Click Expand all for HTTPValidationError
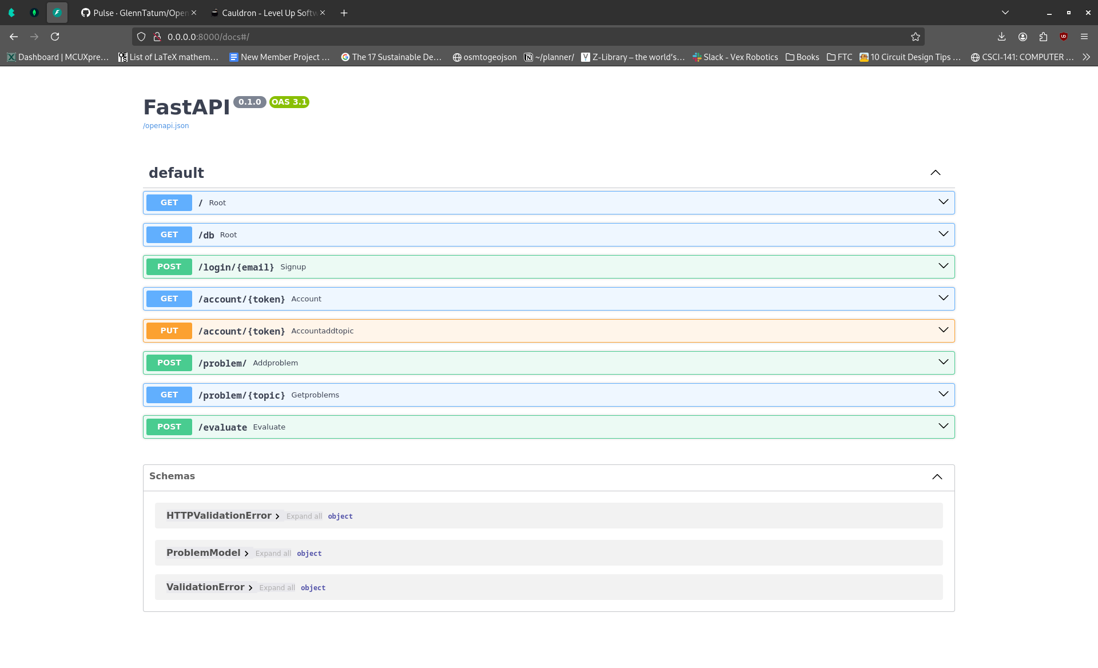This screenshot has width=1098, height=668. pos(304,516)
